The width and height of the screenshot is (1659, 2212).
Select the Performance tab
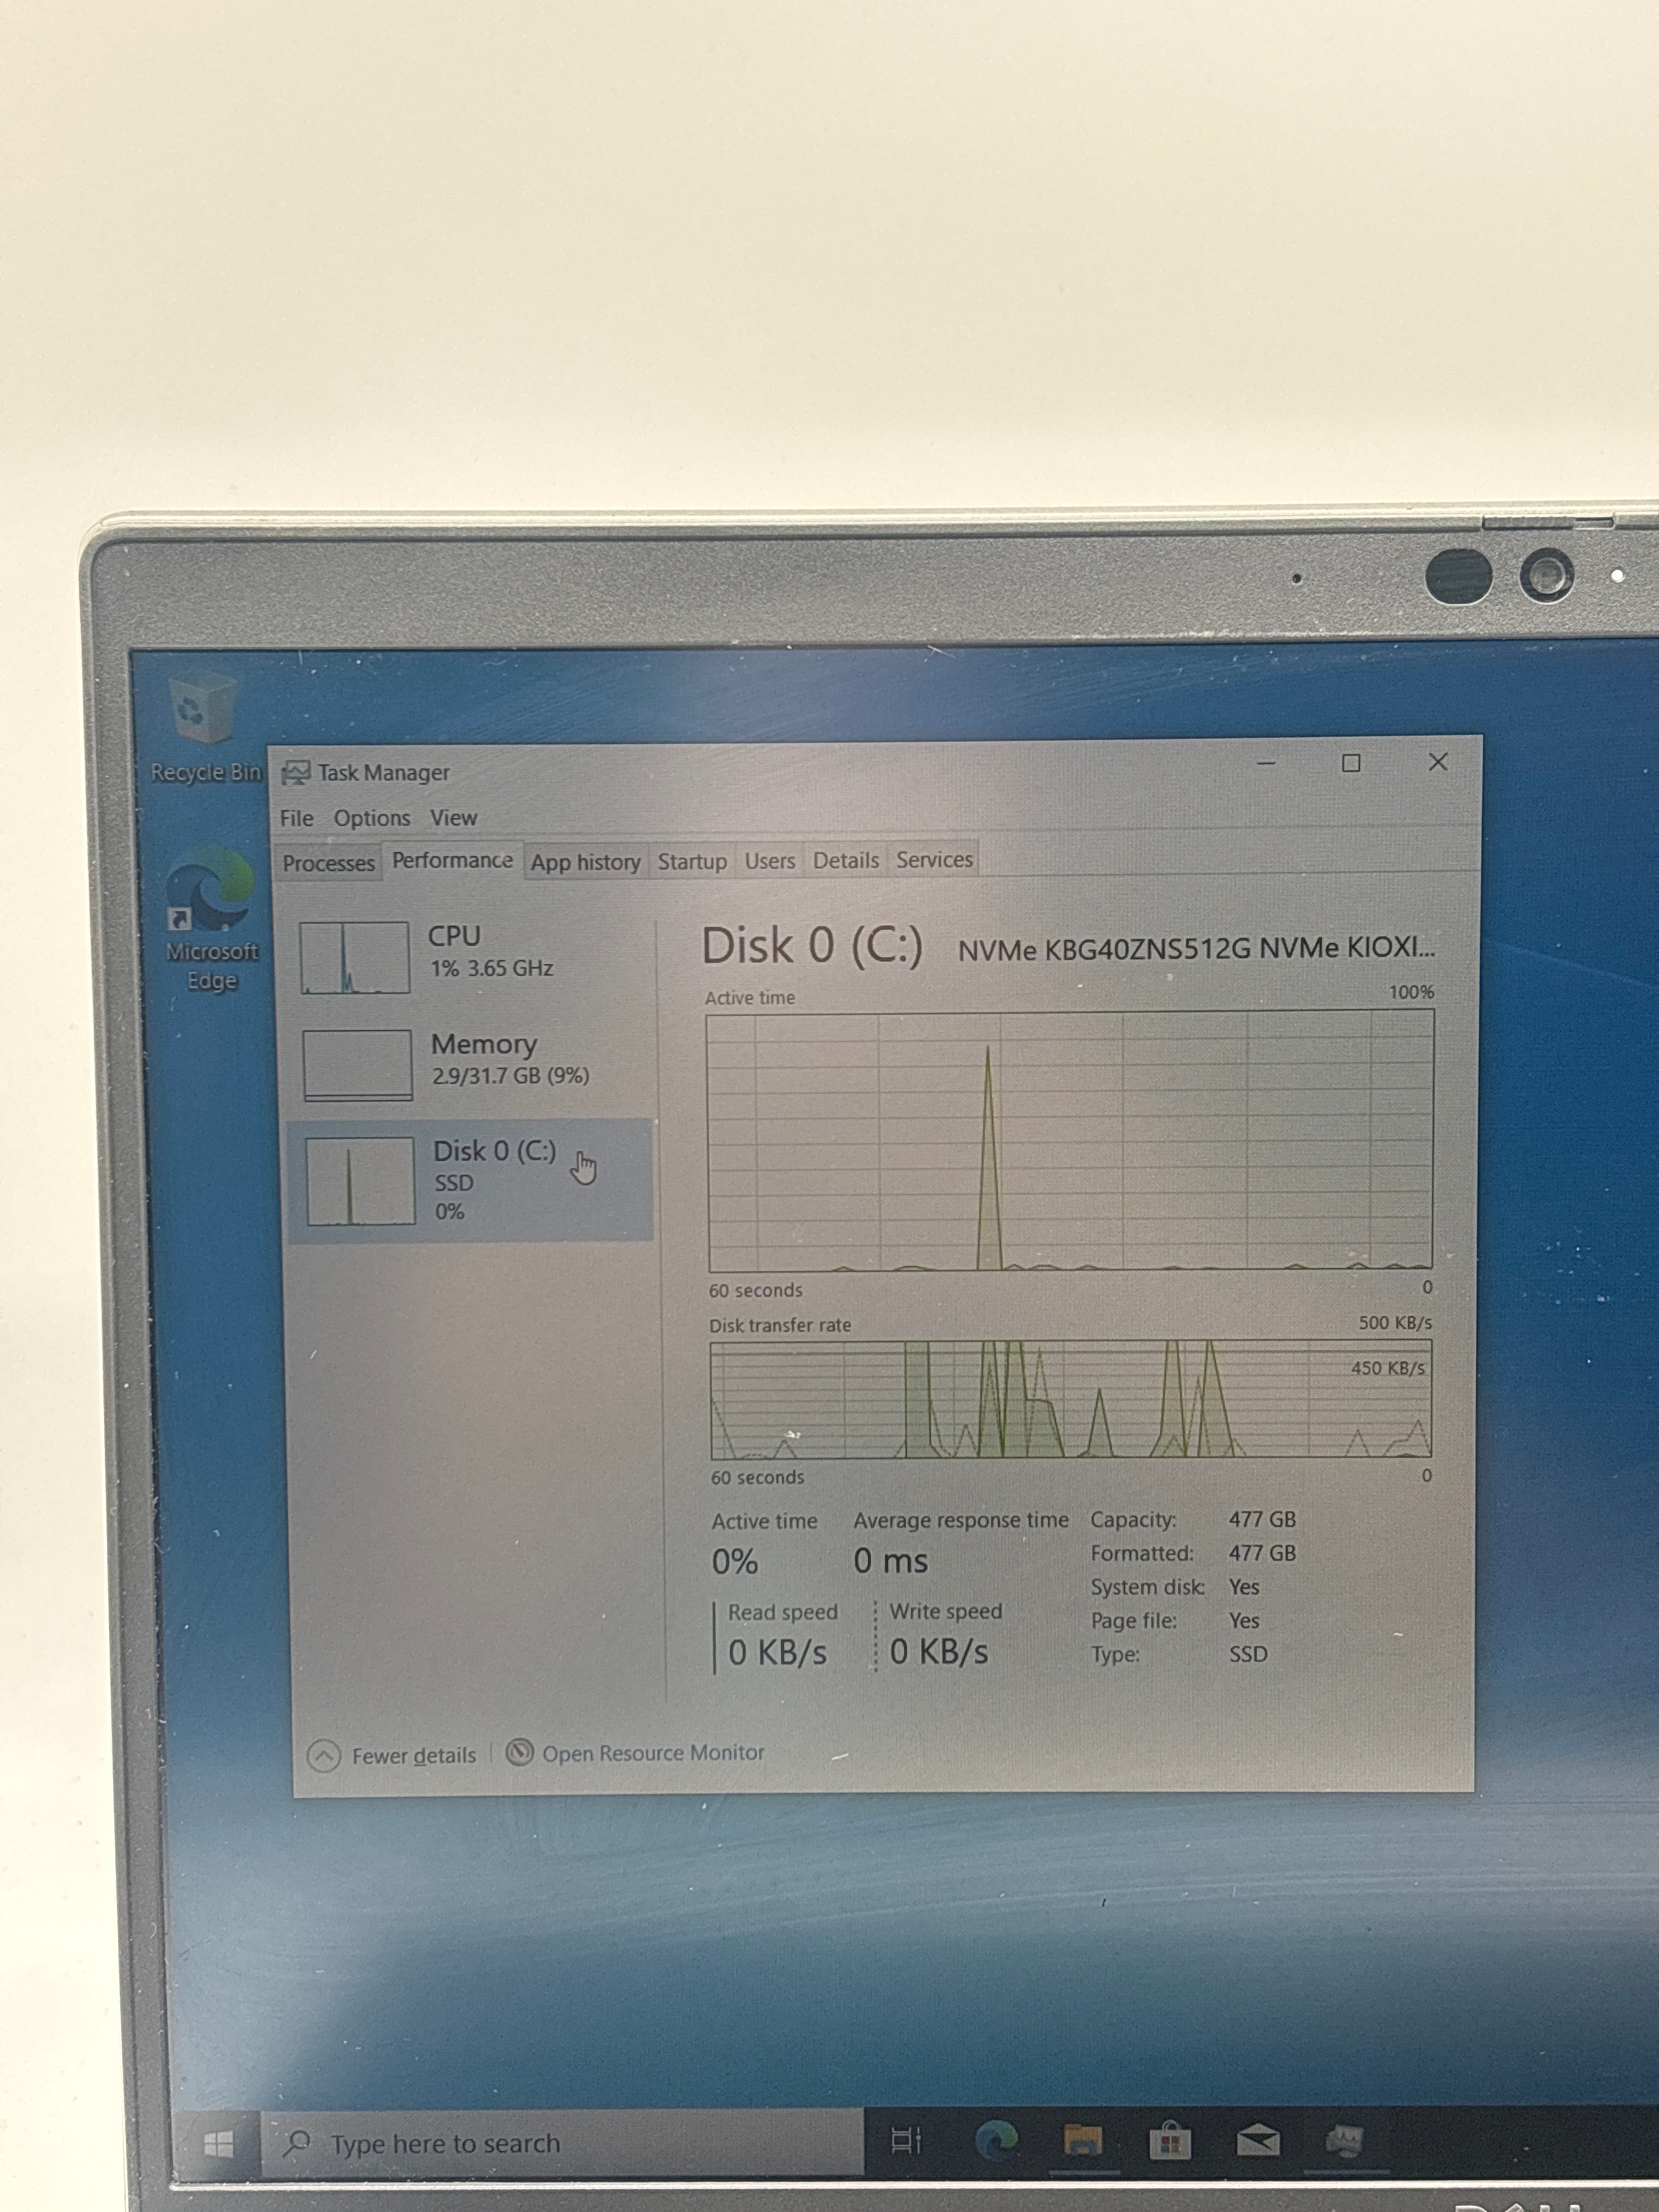[x=452, y=861]
